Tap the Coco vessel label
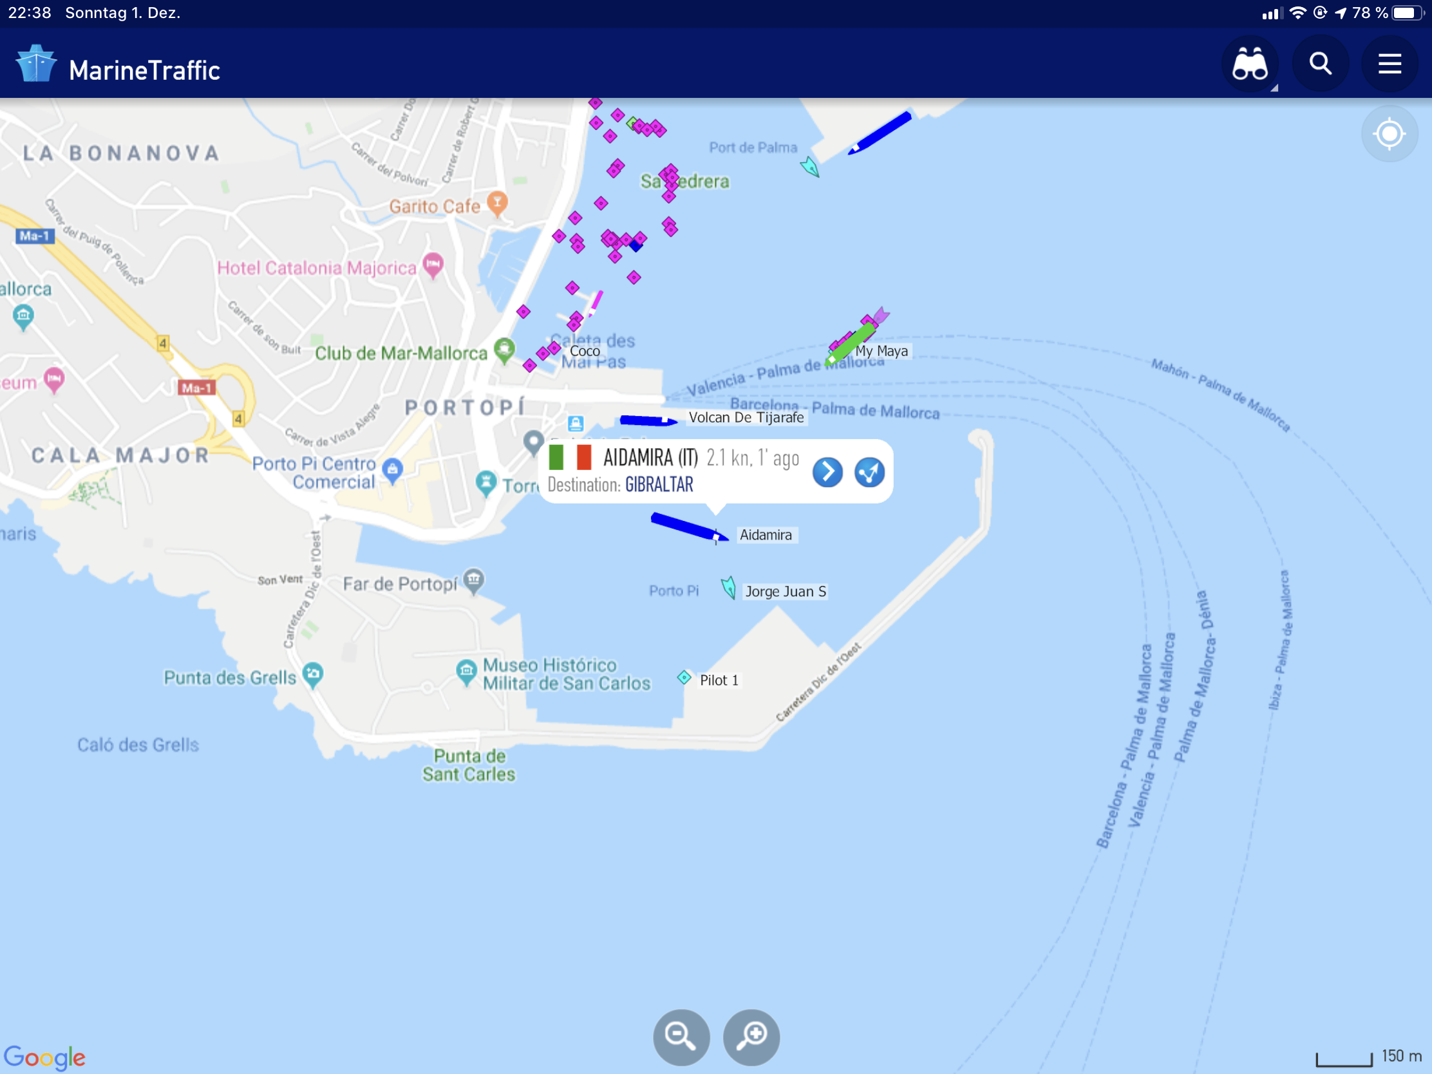1432x1074 pixels. [584, 351]
